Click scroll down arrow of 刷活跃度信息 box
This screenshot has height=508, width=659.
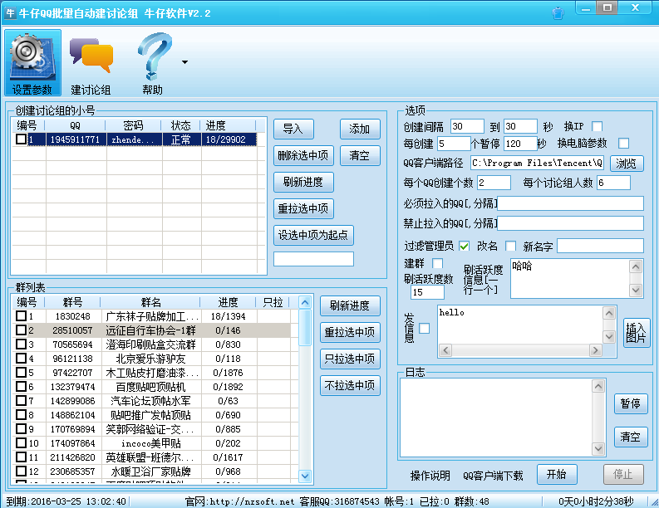636,290
